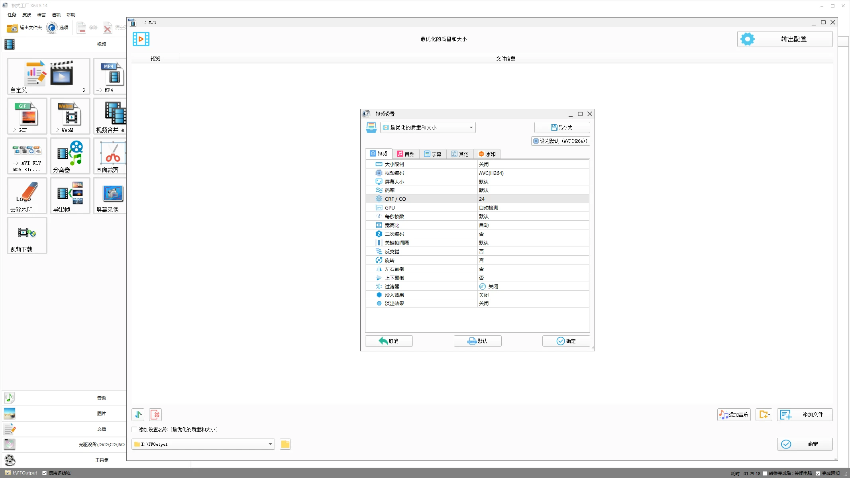Screen dimensions: 850x478
Task: Open the I:\FFOutput path dropdown
Action: pyautogui.click(x=270, y=444)
